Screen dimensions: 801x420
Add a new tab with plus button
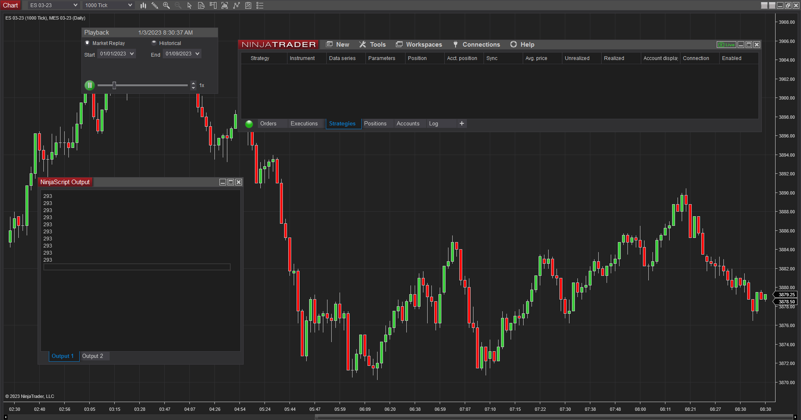coord(462,124)
